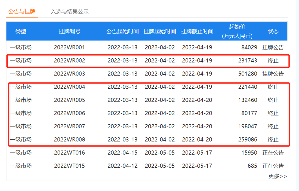Click the 状态 column header

[x=273, y=31]
